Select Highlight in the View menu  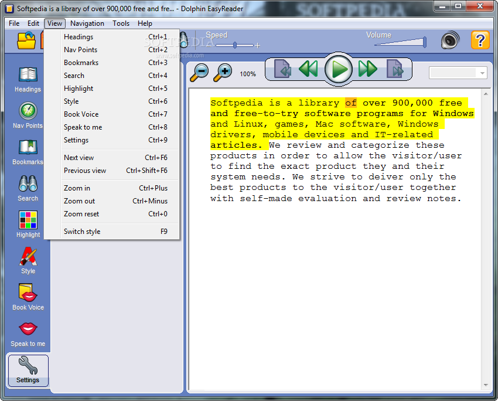point(112,89)
